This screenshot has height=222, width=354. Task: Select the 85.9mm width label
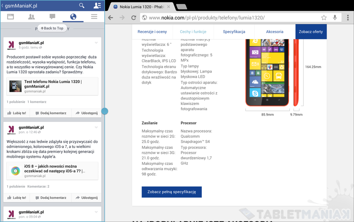pos(267,114)
